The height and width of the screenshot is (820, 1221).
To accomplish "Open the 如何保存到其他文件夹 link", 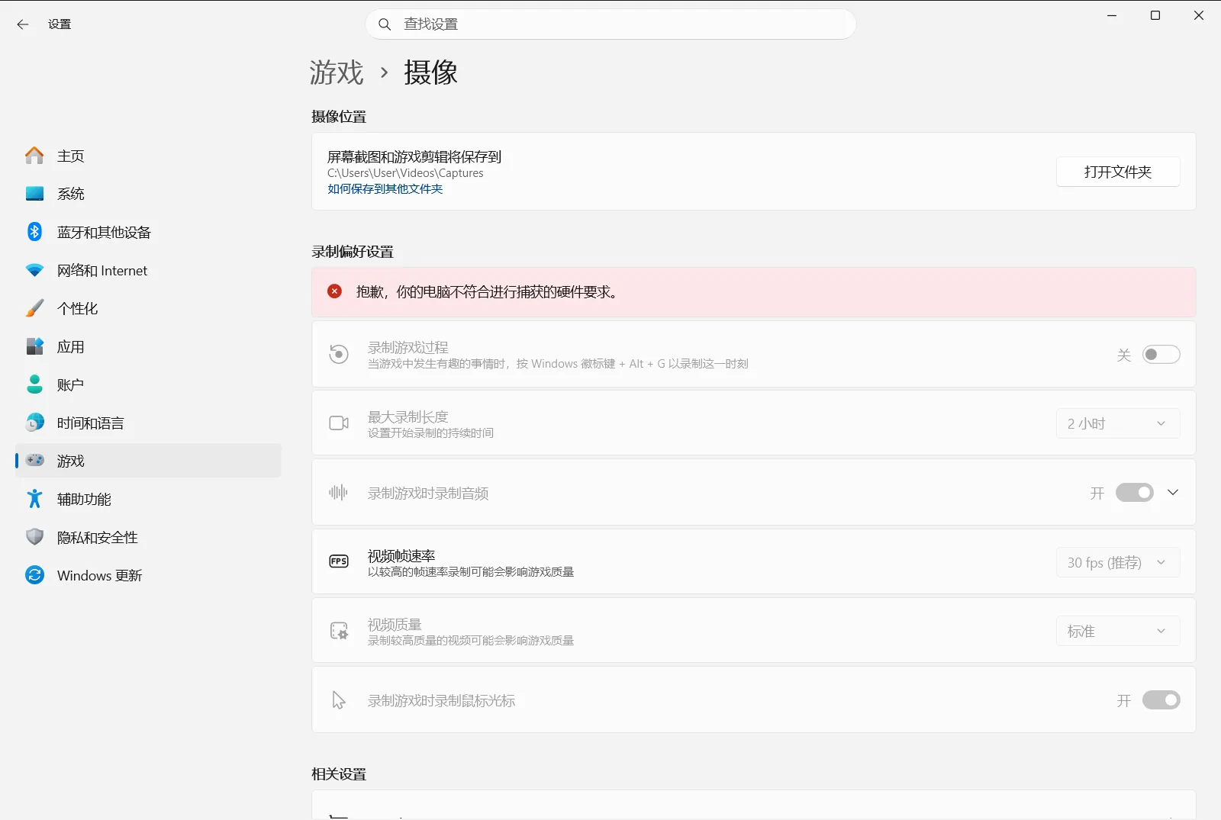I will point(385,189).
